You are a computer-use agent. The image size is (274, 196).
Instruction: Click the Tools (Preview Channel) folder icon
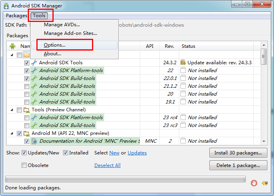click(x=27, y=110)
